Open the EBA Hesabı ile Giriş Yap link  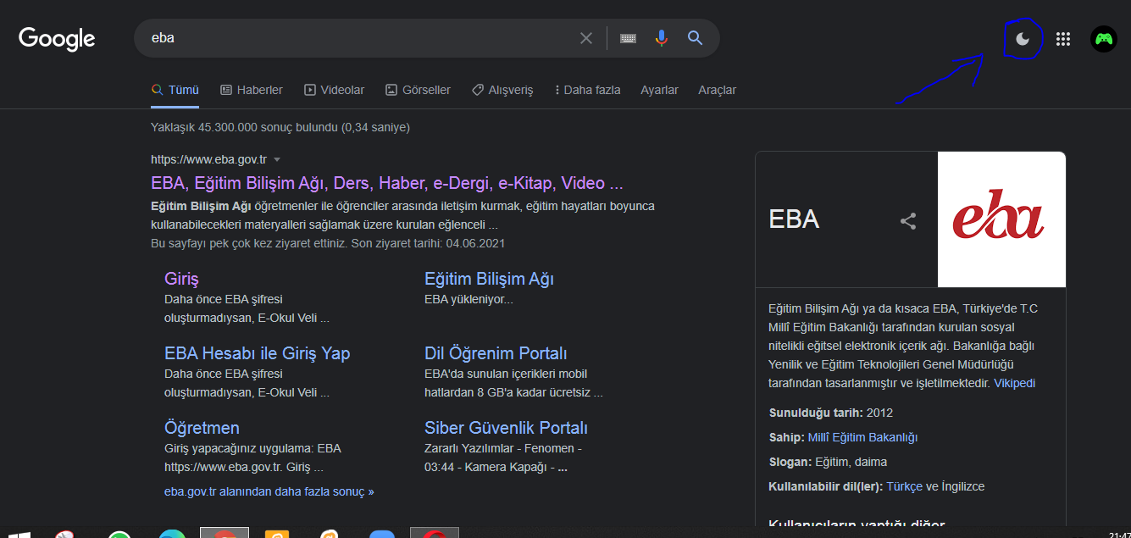tap(257, 353)
